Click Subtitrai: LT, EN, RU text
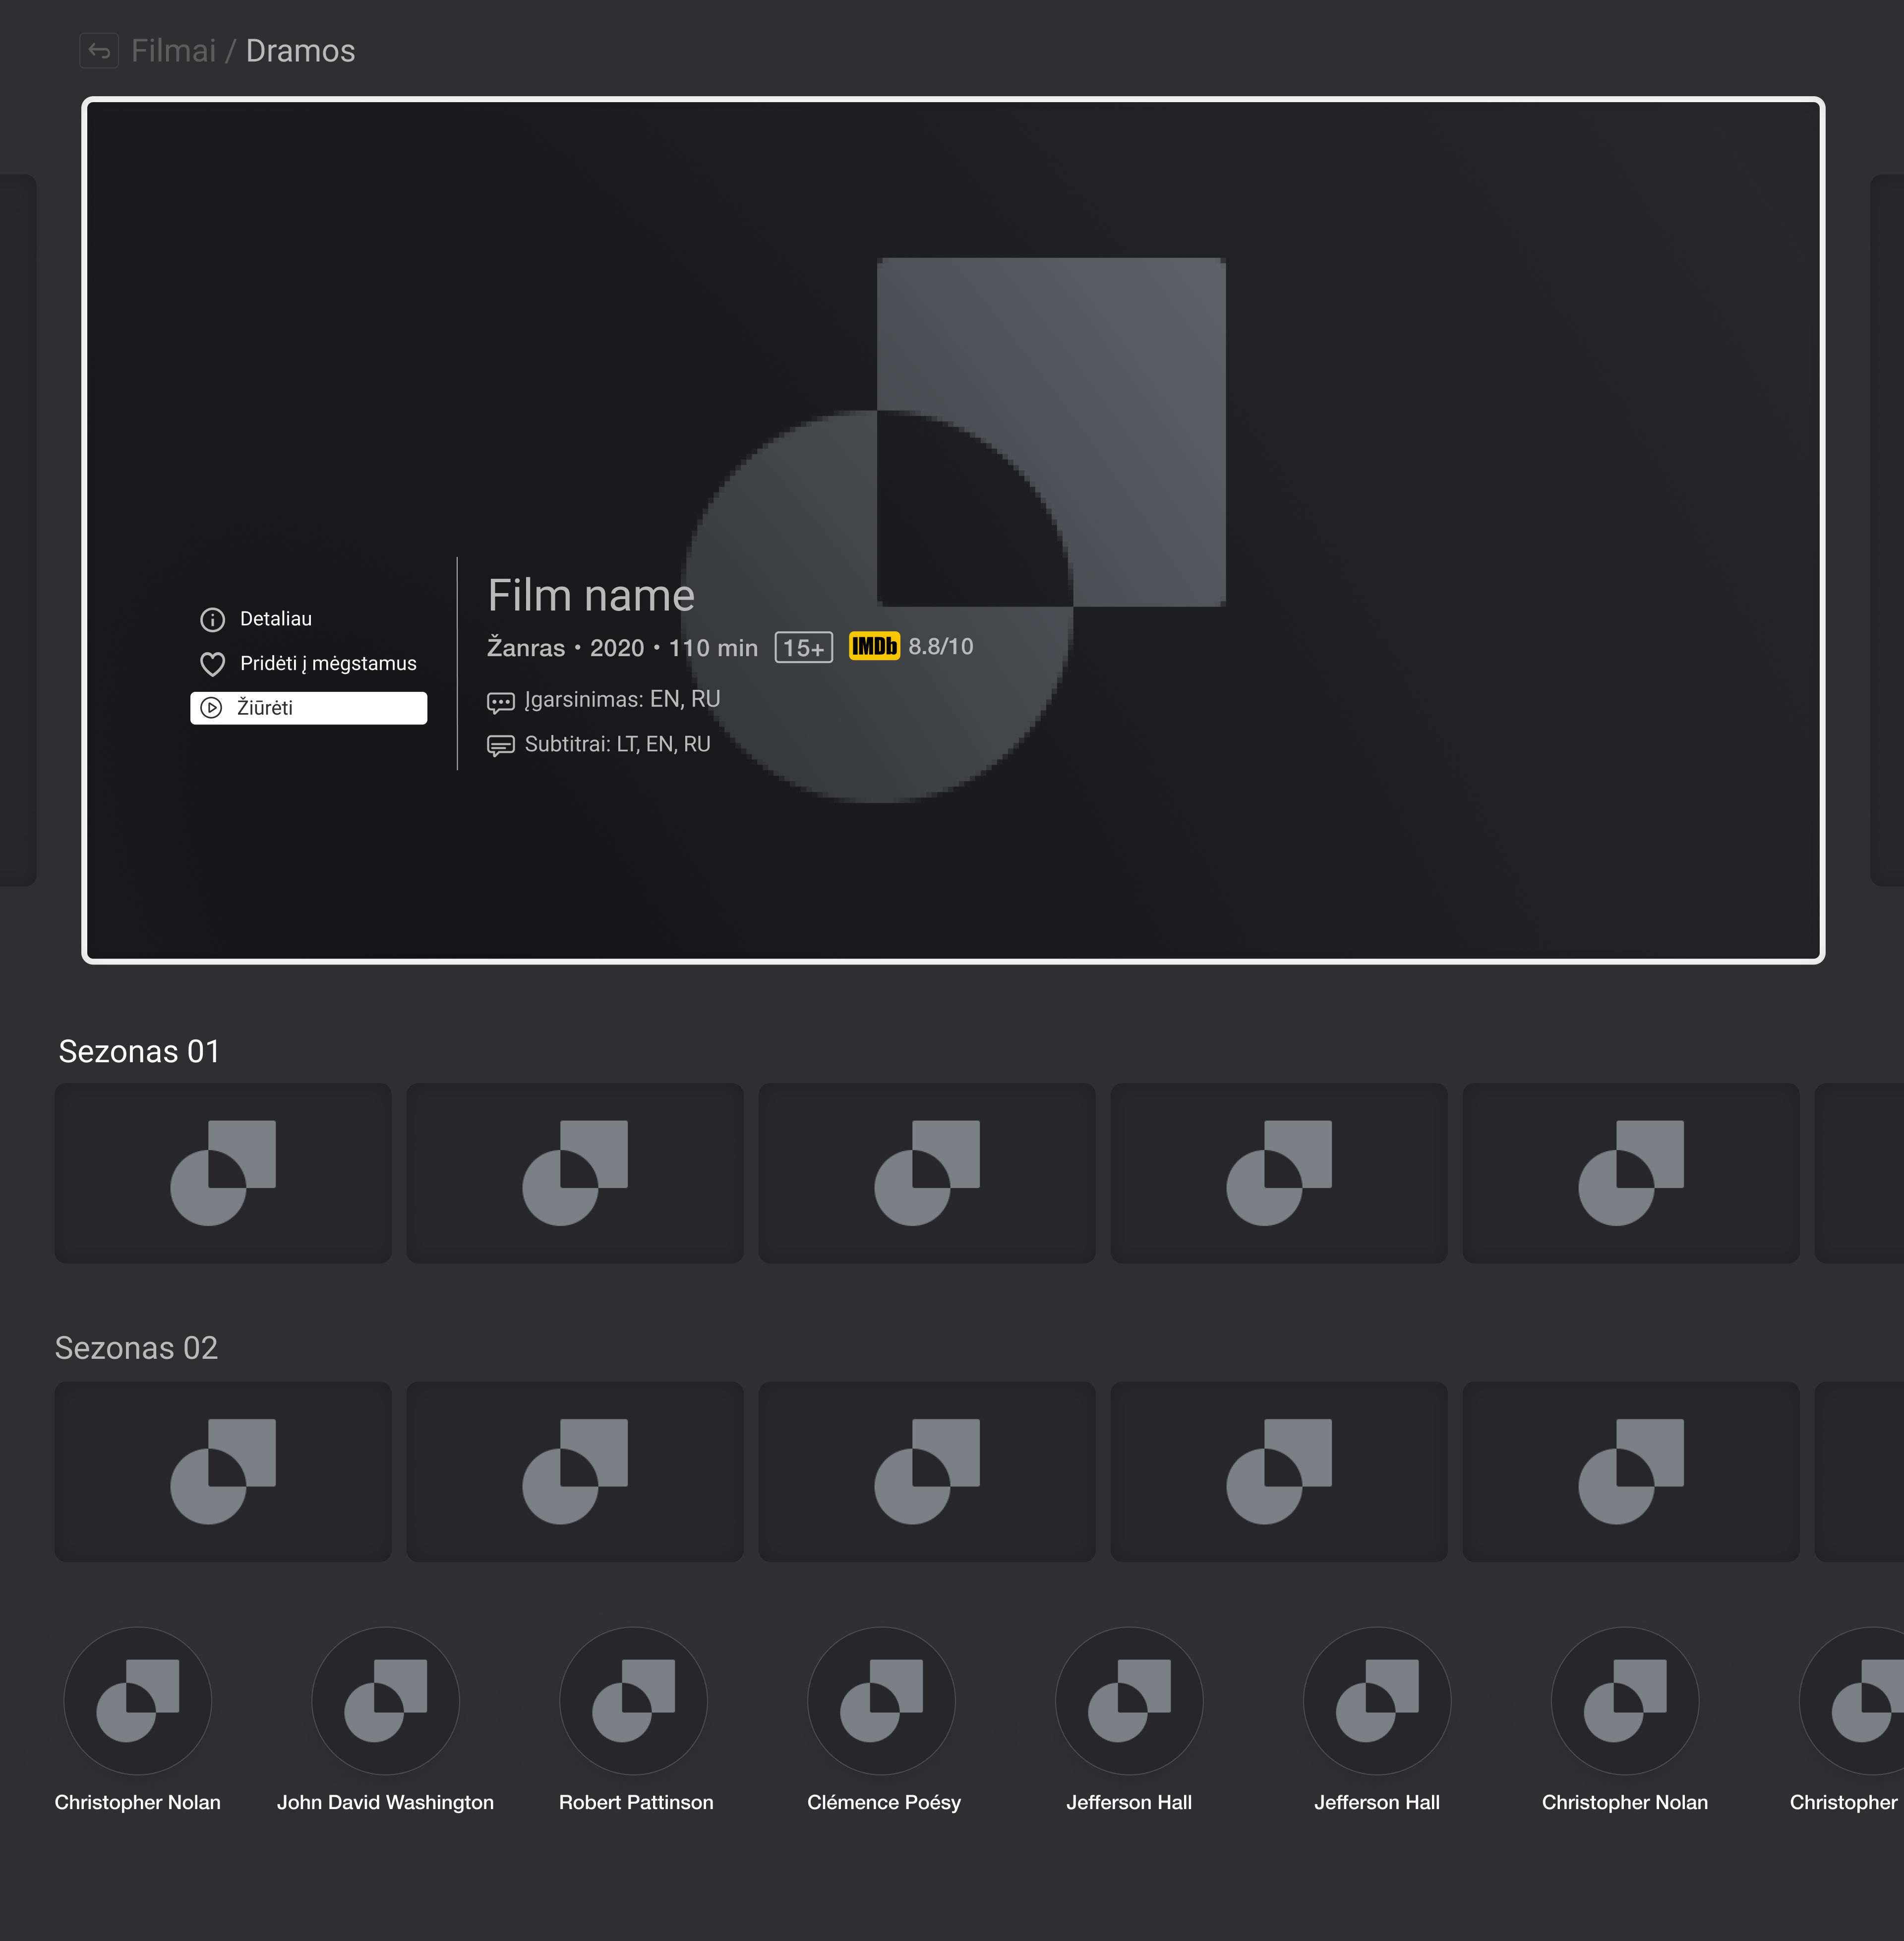This screenshot has width=1904, height=1941. coord(617,744)
